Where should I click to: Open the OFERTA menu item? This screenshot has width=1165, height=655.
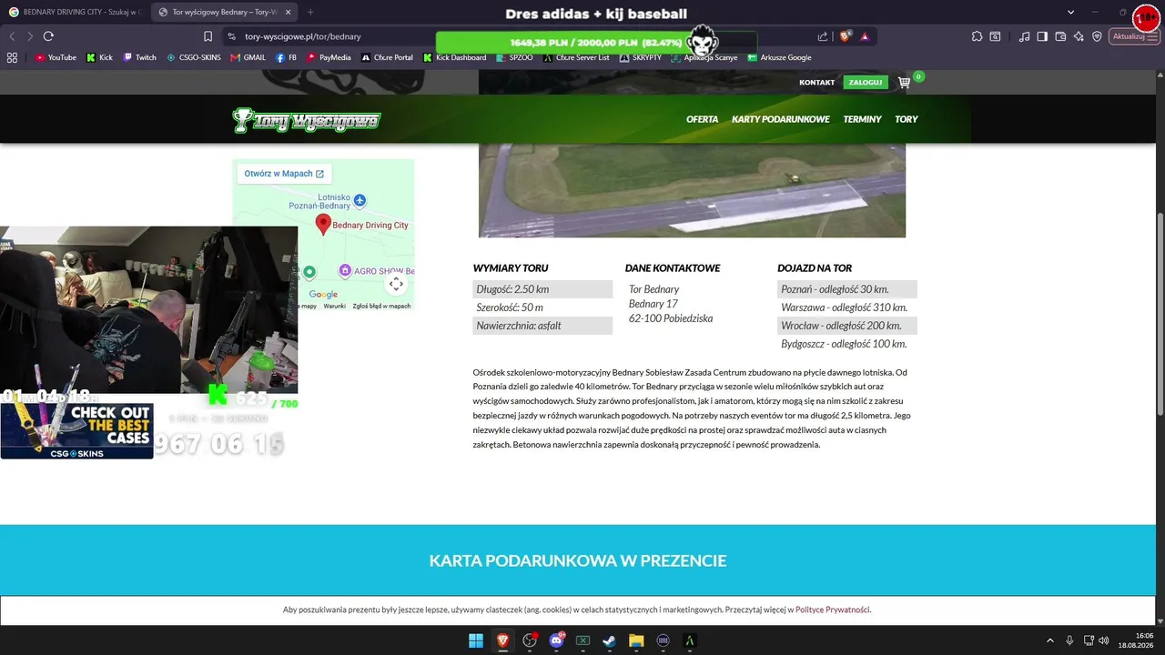point(702,119)
